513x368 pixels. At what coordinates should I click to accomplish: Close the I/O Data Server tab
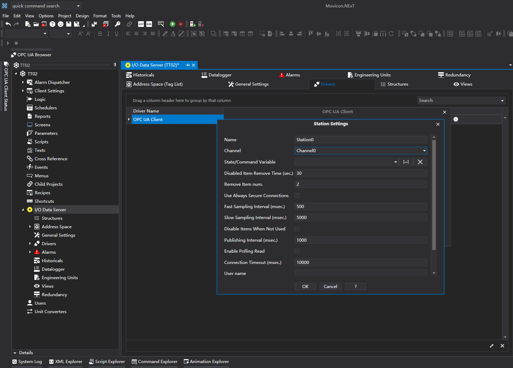193,65
